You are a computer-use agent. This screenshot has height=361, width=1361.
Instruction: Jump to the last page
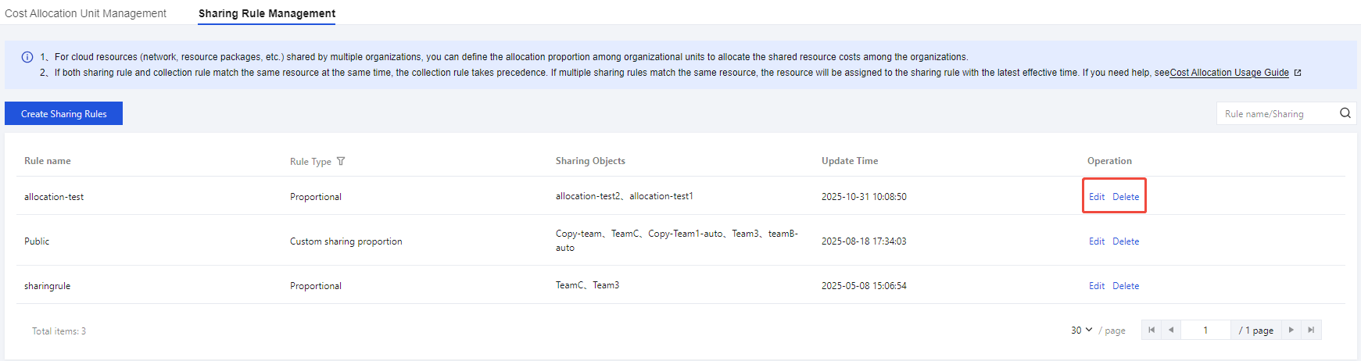(x=1311, y=330)
